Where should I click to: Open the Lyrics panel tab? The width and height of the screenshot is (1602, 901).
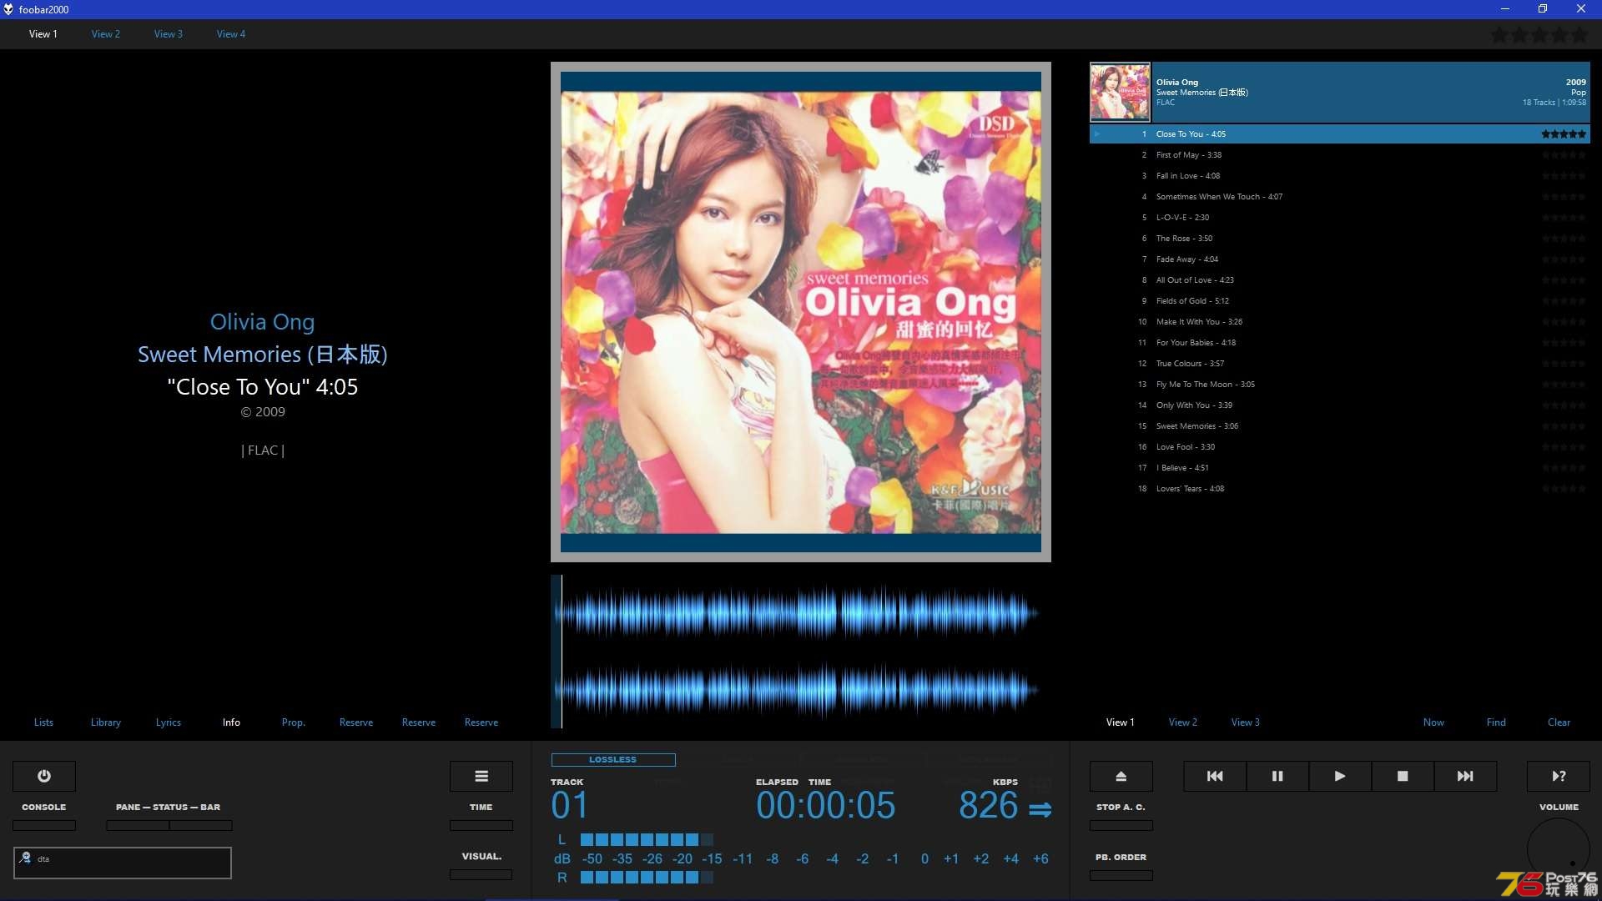[x=169, y=722]
